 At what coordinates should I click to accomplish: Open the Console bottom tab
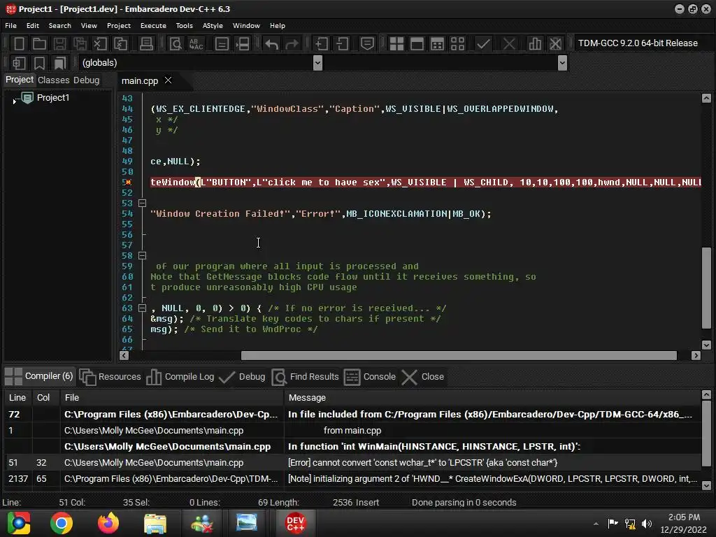click(x=369, y=377)
